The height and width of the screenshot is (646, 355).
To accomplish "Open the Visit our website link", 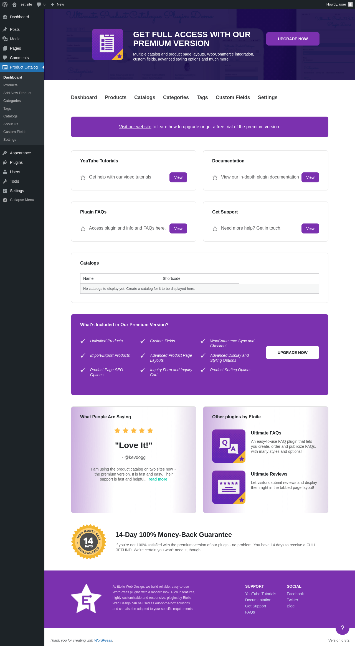I will (x=135, y=127).
